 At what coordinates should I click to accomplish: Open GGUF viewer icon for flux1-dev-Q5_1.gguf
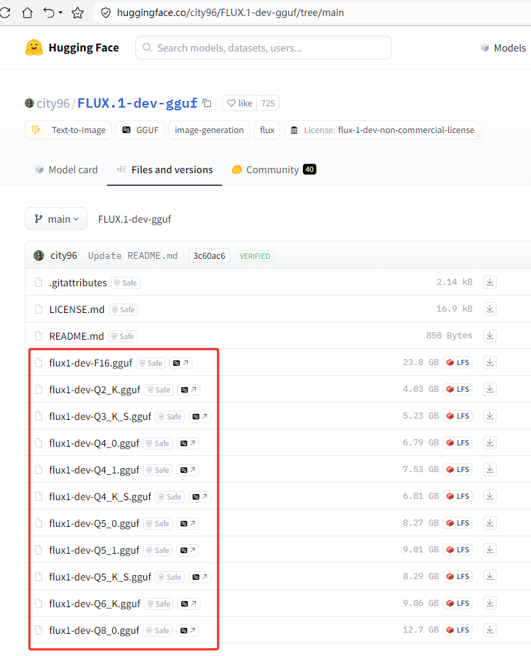[187, 550]
